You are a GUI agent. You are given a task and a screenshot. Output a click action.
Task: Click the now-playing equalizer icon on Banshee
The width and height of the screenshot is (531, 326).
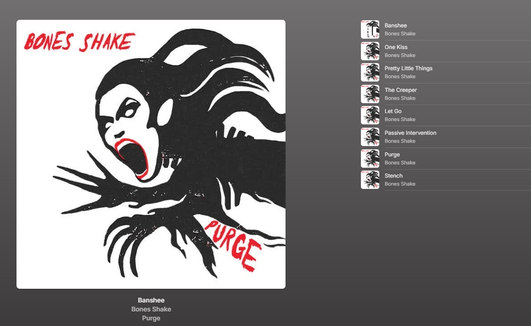pyautogui.click(x=370, y=30)
